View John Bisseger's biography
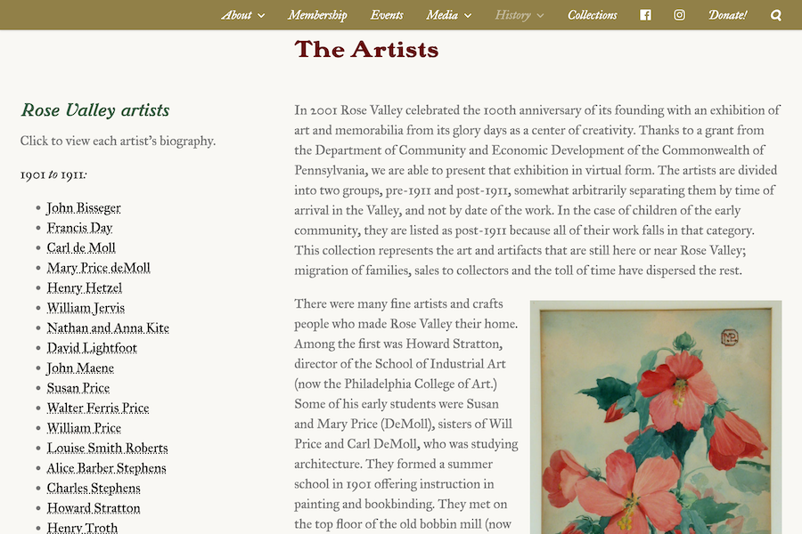The height and width of the screenshot is (534, 802). (84, 208)
